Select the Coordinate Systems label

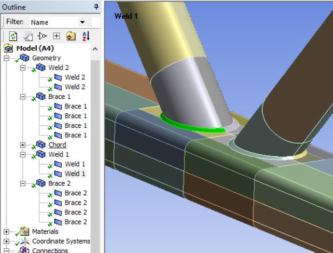[61, 241]
